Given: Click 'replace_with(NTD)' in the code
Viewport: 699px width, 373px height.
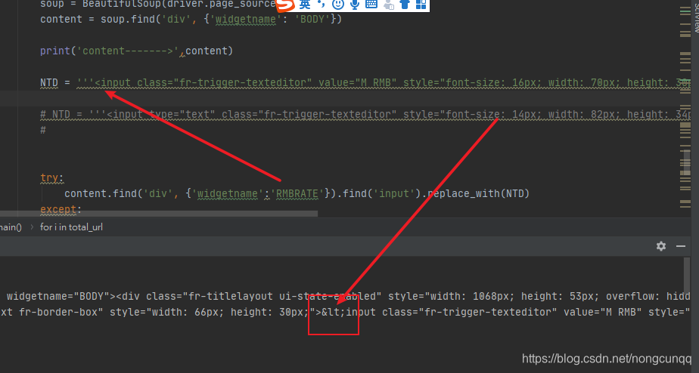Looking at the screenshot, I should point(478,193).
